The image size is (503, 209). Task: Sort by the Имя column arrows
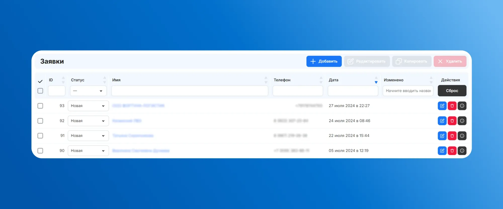click(x=266, y=80)
